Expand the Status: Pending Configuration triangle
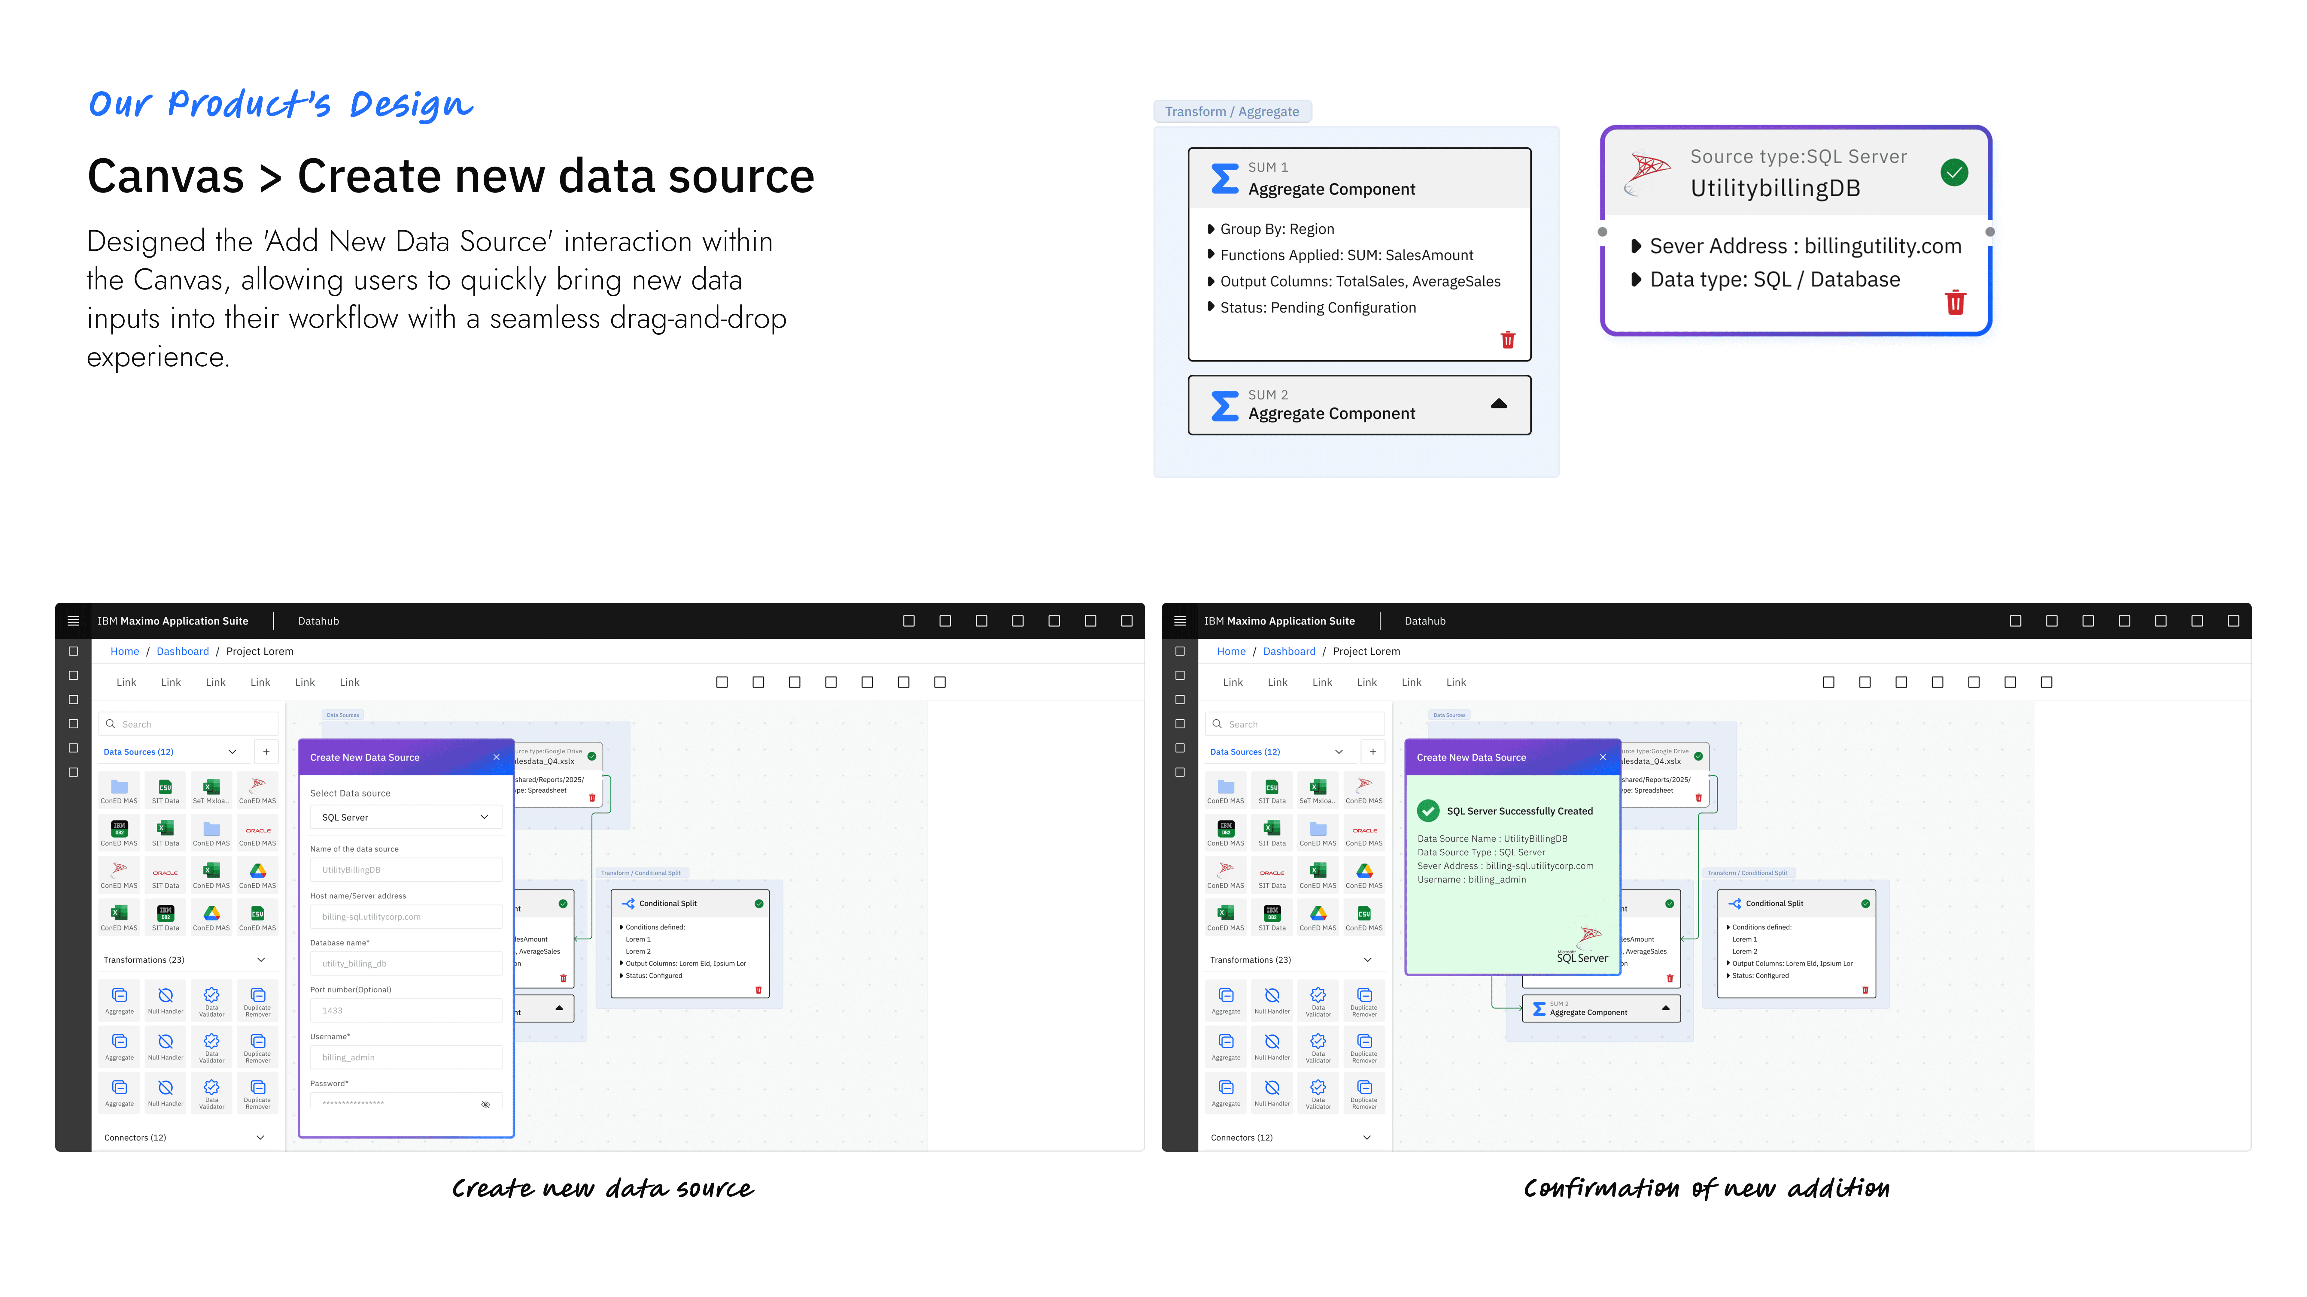This screenshot has height=1297, width=2307. [x=1211, y=307]
